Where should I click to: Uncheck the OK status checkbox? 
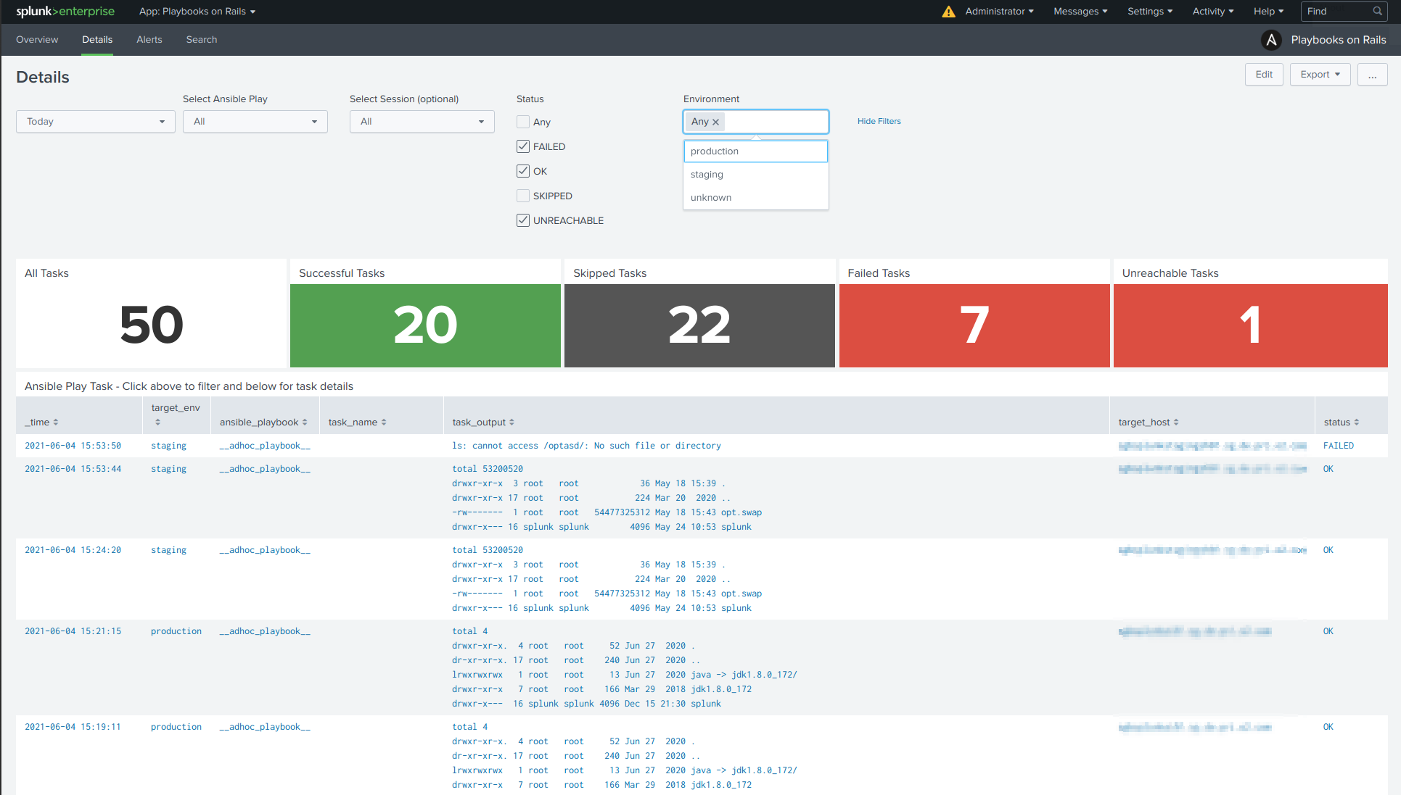(x=523, y=171)
